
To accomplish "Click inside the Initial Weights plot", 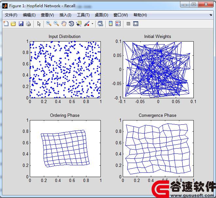I will [158, 70].
